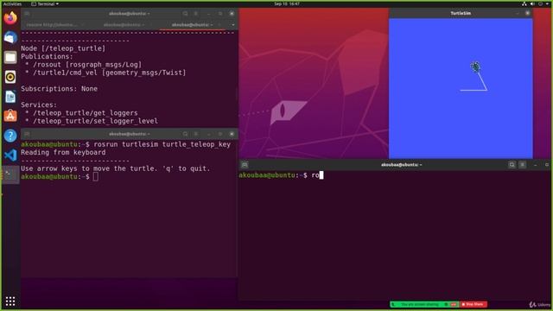This screenshot has width=553, height=311.
Task: Click 'rosrun turtlesim turtle_teleop_key' command
Action: [x=162, y=144]
